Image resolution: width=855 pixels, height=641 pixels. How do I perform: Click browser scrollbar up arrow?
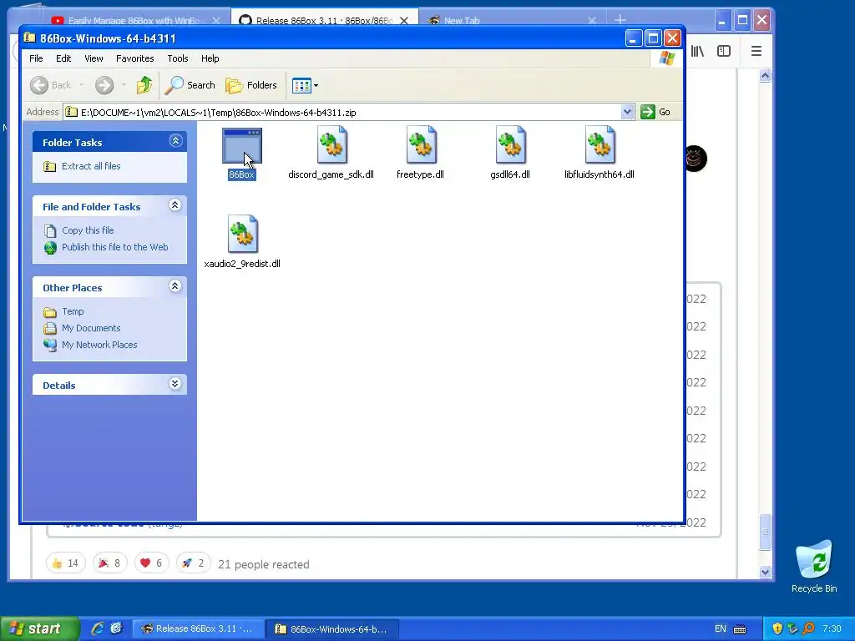point(765,76)
